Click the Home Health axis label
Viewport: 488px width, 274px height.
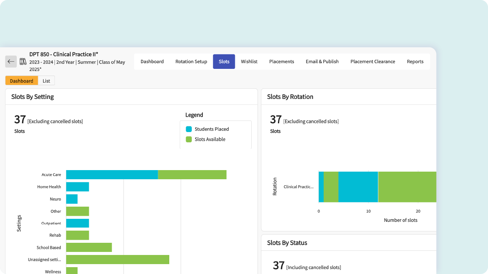point(49,187)
